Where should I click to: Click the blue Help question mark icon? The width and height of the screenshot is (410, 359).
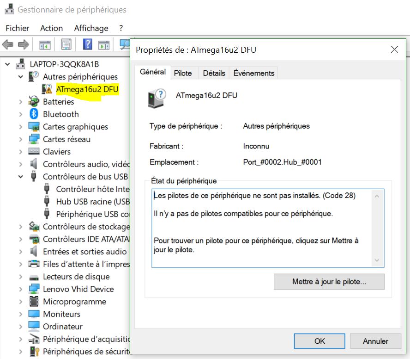pos(88,45)
